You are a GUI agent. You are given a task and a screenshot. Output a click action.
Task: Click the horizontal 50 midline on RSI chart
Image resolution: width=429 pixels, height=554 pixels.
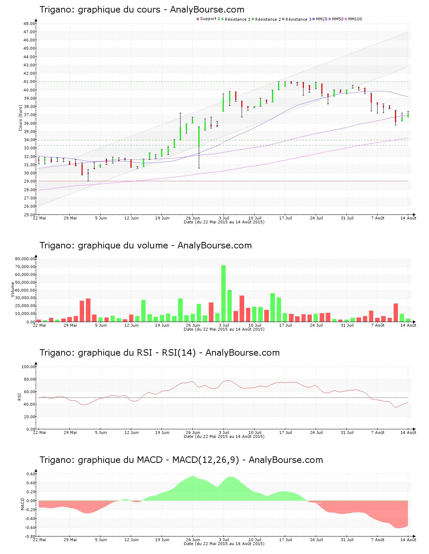tap(223, 398)
